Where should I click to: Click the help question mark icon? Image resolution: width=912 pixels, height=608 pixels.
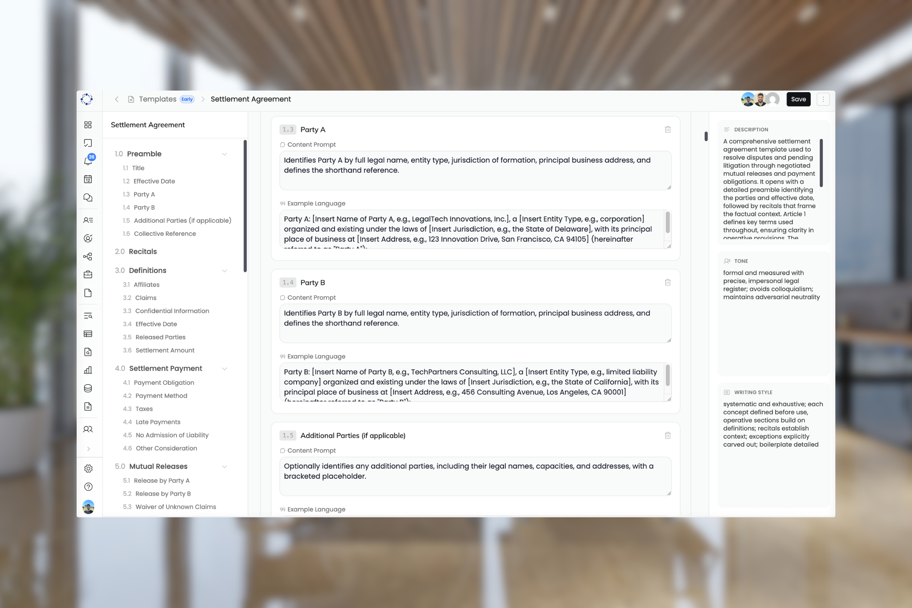pos(88,487)
